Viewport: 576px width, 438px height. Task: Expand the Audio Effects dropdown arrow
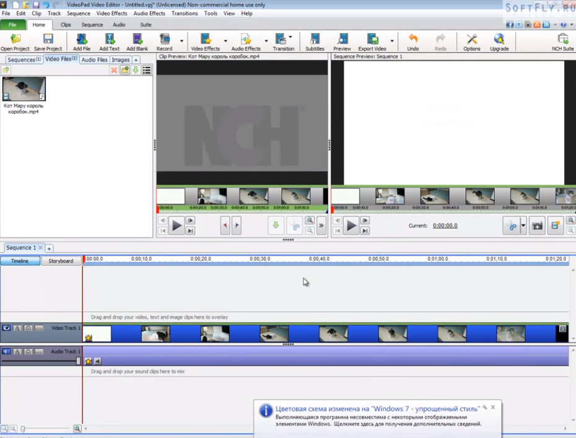pos(266,40)
